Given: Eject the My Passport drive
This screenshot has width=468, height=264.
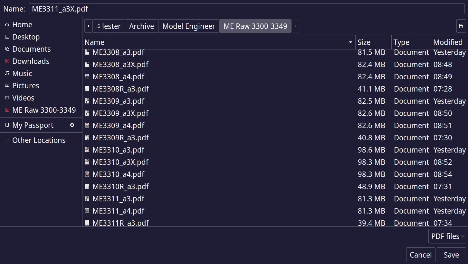Looking at the screenshot, I should 72,125.
